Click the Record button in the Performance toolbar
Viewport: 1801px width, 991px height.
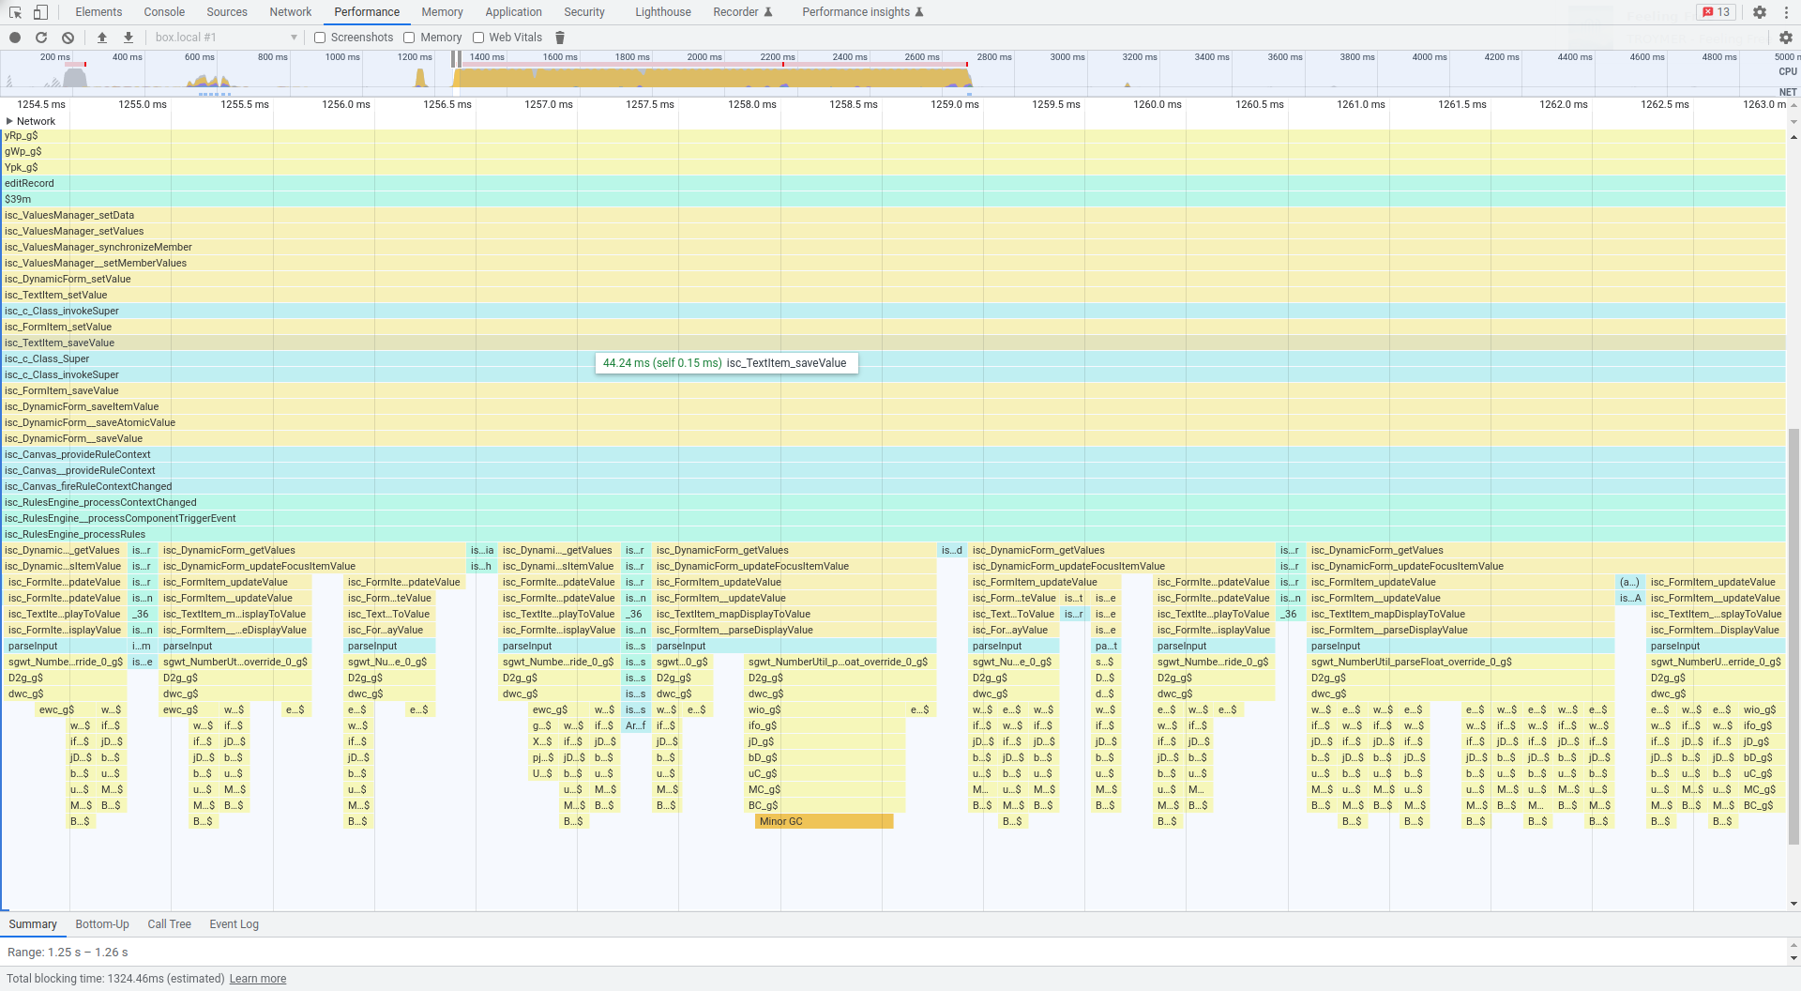pyautogui.click(x=15, y=38)
